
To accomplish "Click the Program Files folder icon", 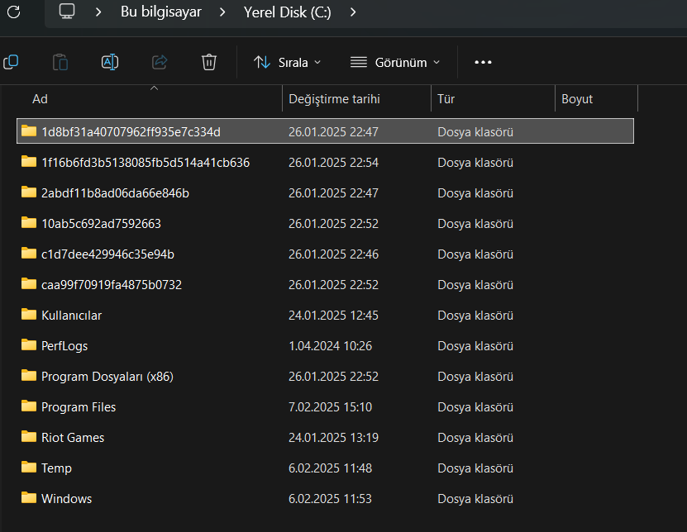I will 29,406.
